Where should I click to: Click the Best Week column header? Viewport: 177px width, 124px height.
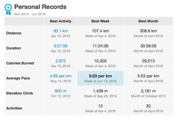coord(100,21)
